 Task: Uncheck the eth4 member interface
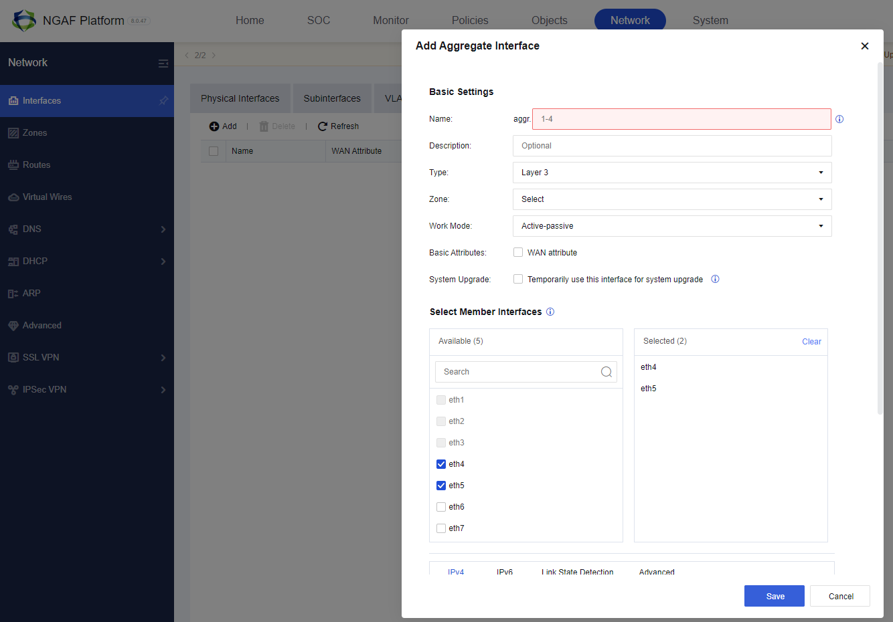click(x=441, y=464)
